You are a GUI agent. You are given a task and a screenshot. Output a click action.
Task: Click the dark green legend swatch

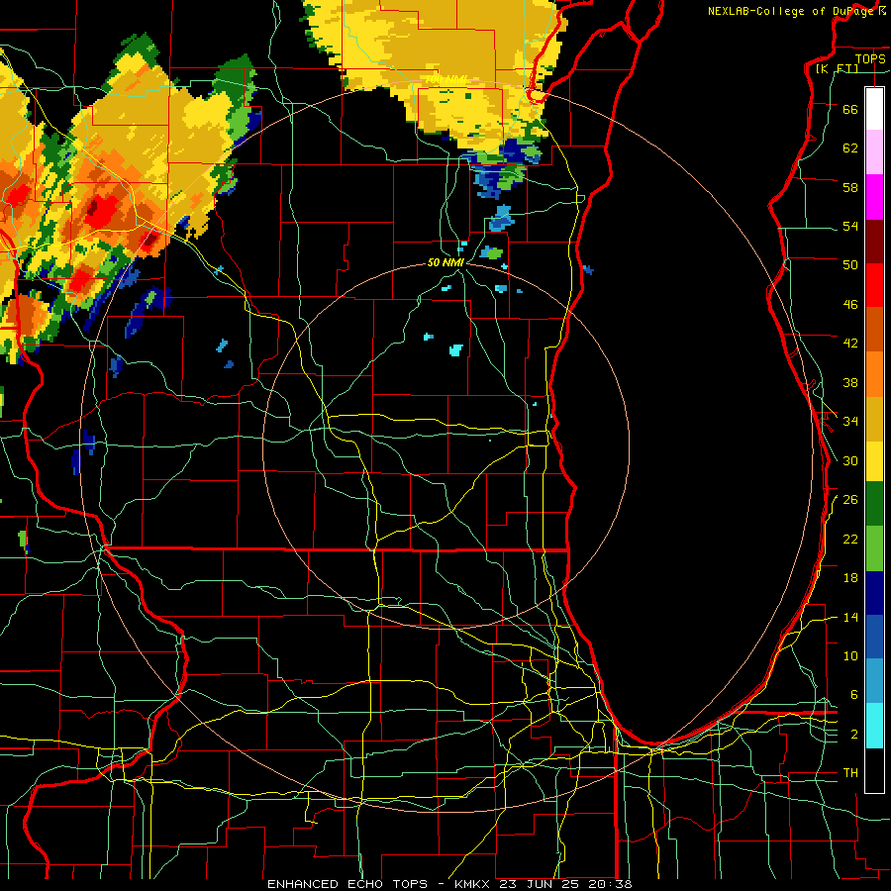pyautogui.click(x=874, y=504)
